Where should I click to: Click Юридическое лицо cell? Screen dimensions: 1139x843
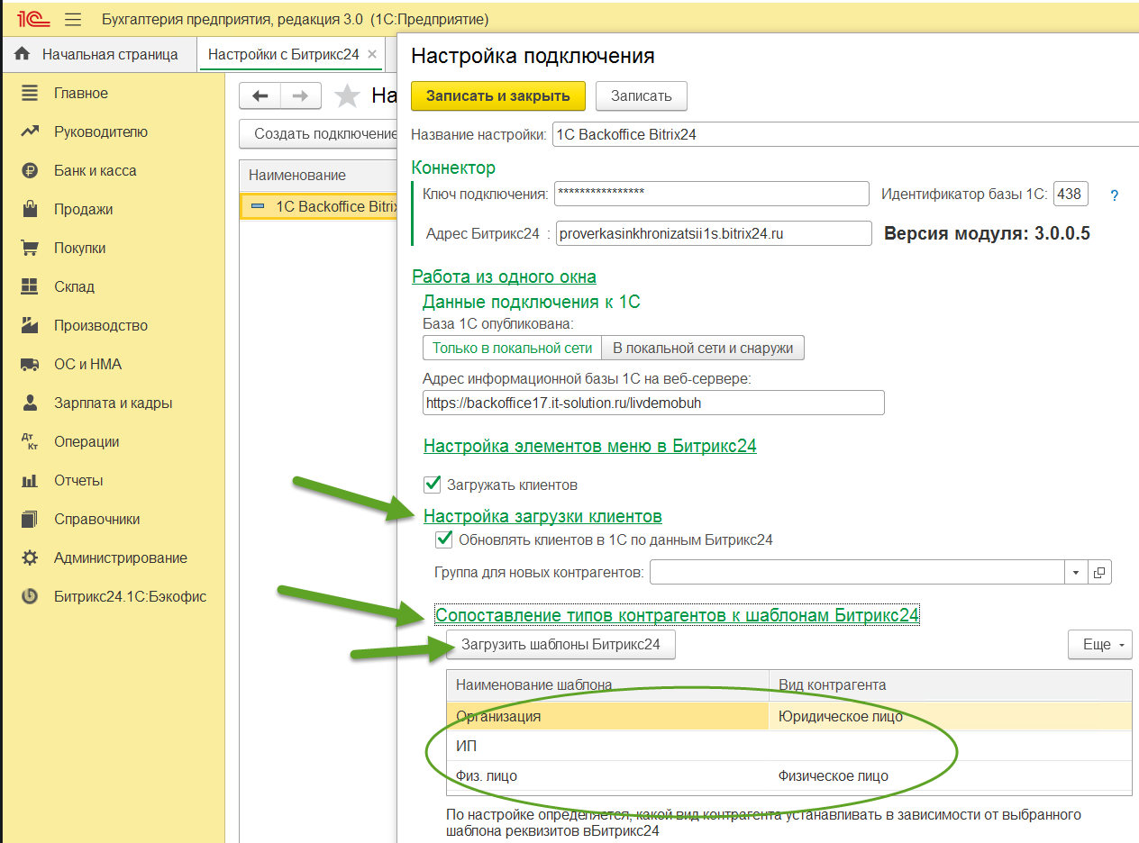coord(950,717)
